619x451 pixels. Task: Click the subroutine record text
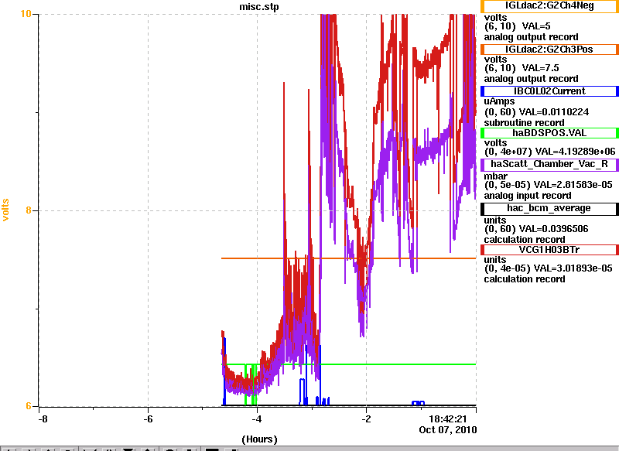coord(525,123)
